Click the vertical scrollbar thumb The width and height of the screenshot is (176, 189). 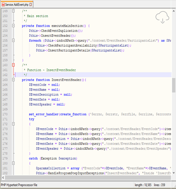click(x=174, y=85)
